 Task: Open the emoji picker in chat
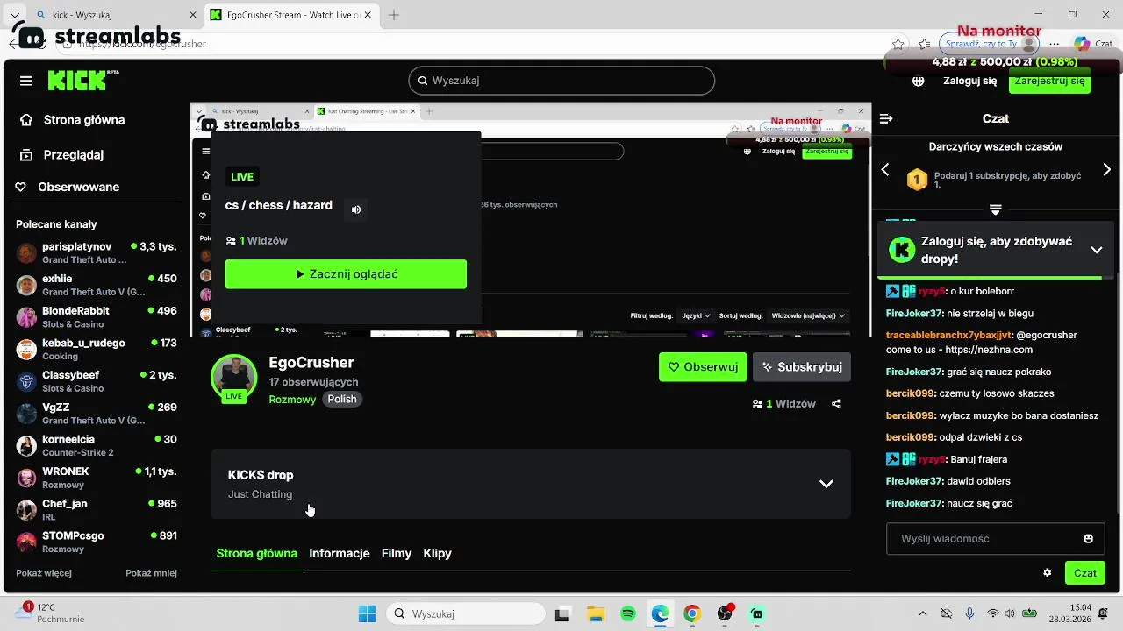pos(1089,539)
